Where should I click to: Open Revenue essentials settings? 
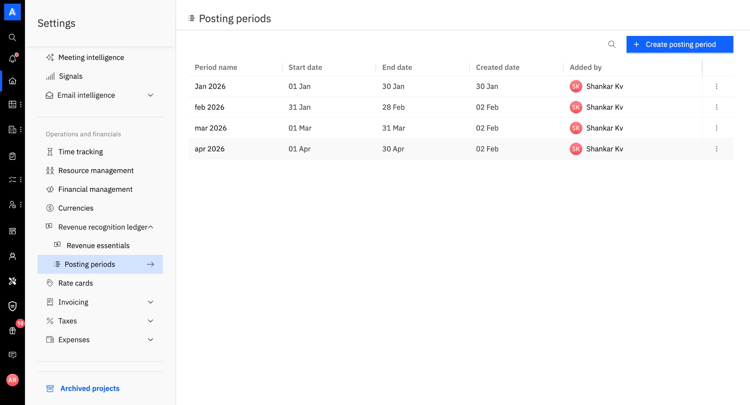point(98,246)
